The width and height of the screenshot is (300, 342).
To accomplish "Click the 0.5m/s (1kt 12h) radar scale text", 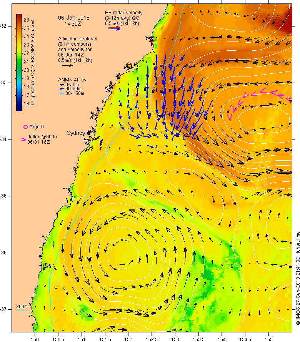I will pyautogui.click(x=122, y=23).
